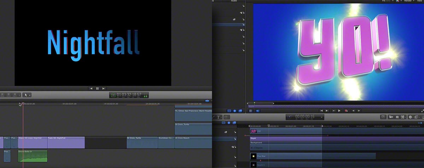Step back one frame in Motion
This screenshot has width=424, height=168.
tap(353, 111)
